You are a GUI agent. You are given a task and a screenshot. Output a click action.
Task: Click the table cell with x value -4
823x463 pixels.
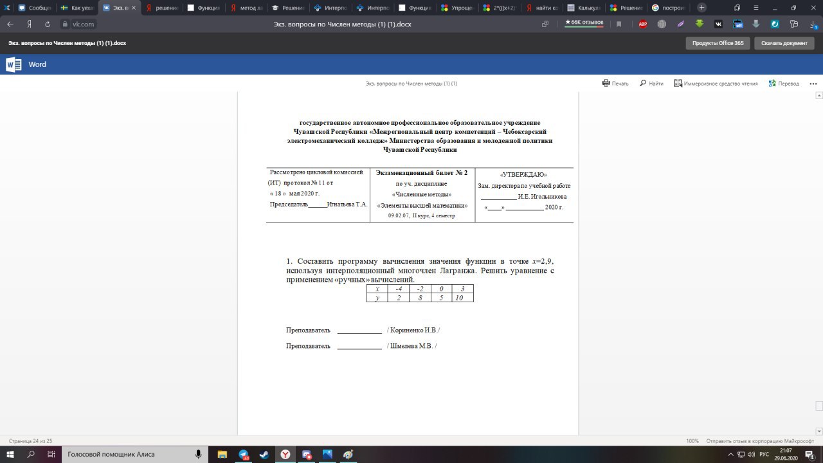click(x=399, y=289)
